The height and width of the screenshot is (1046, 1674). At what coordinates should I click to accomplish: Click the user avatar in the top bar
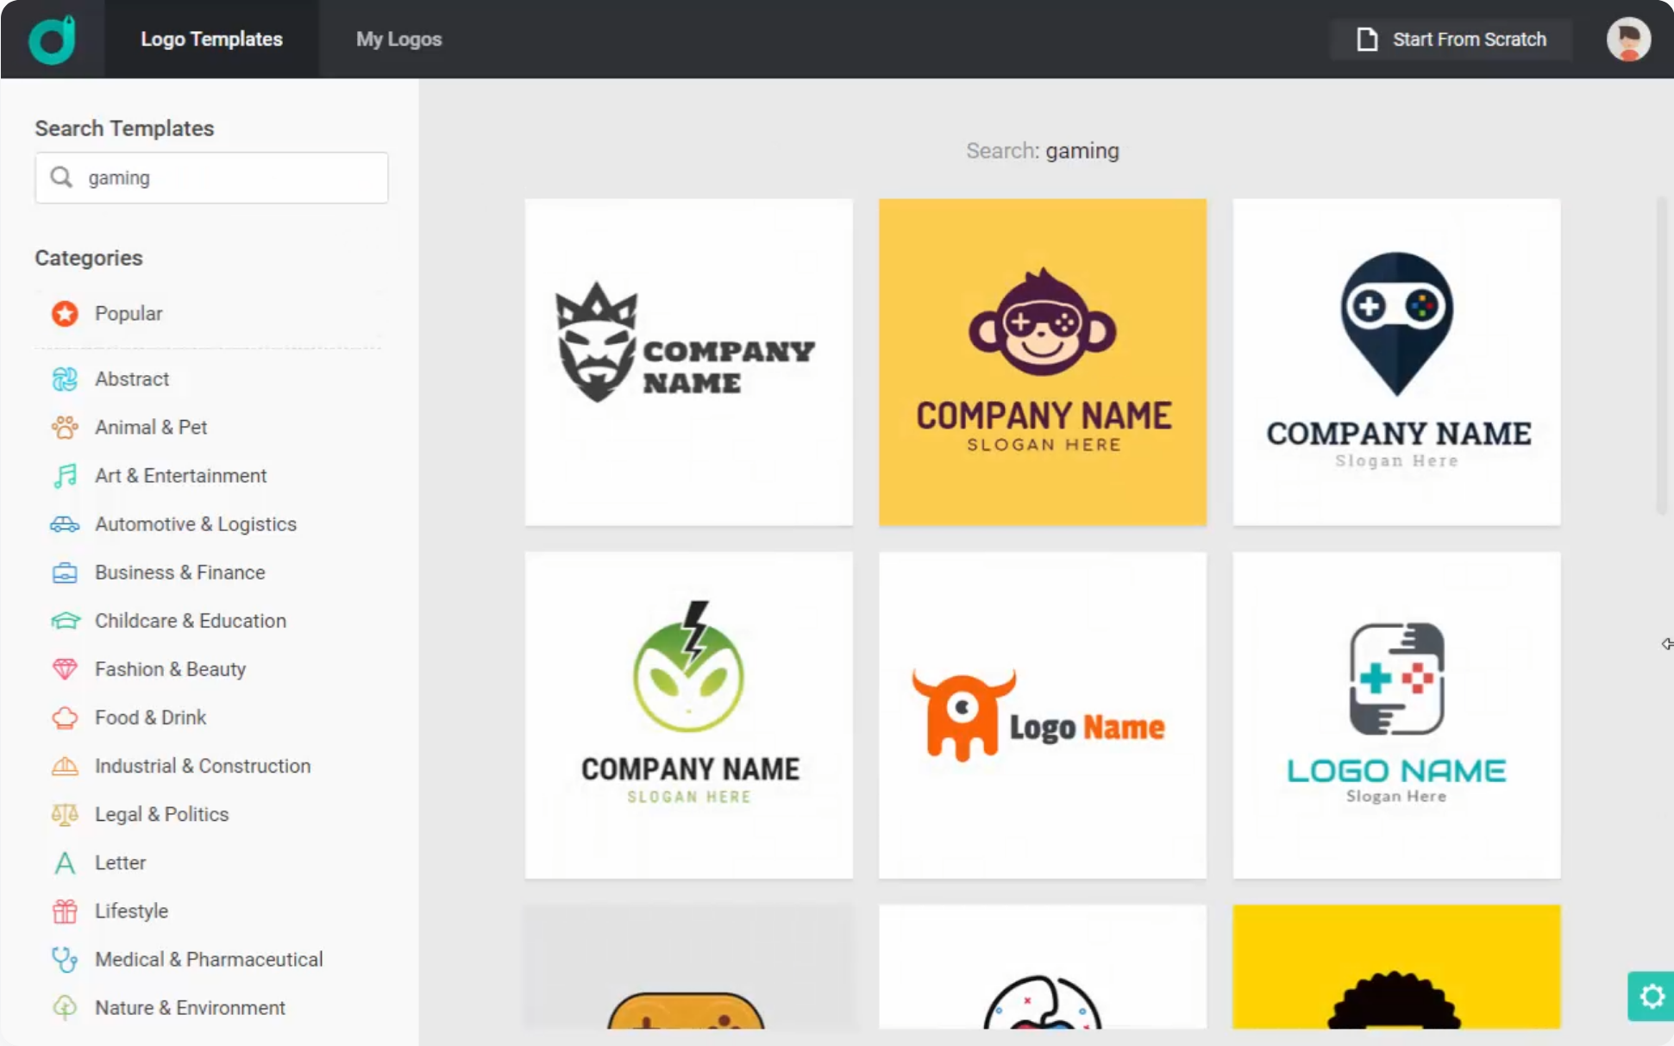[1629, 38]
